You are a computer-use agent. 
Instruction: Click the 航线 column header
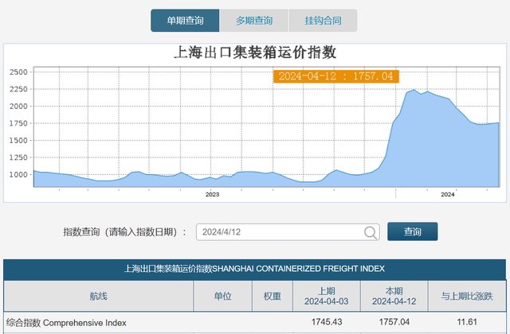click(x=99, y=297)
